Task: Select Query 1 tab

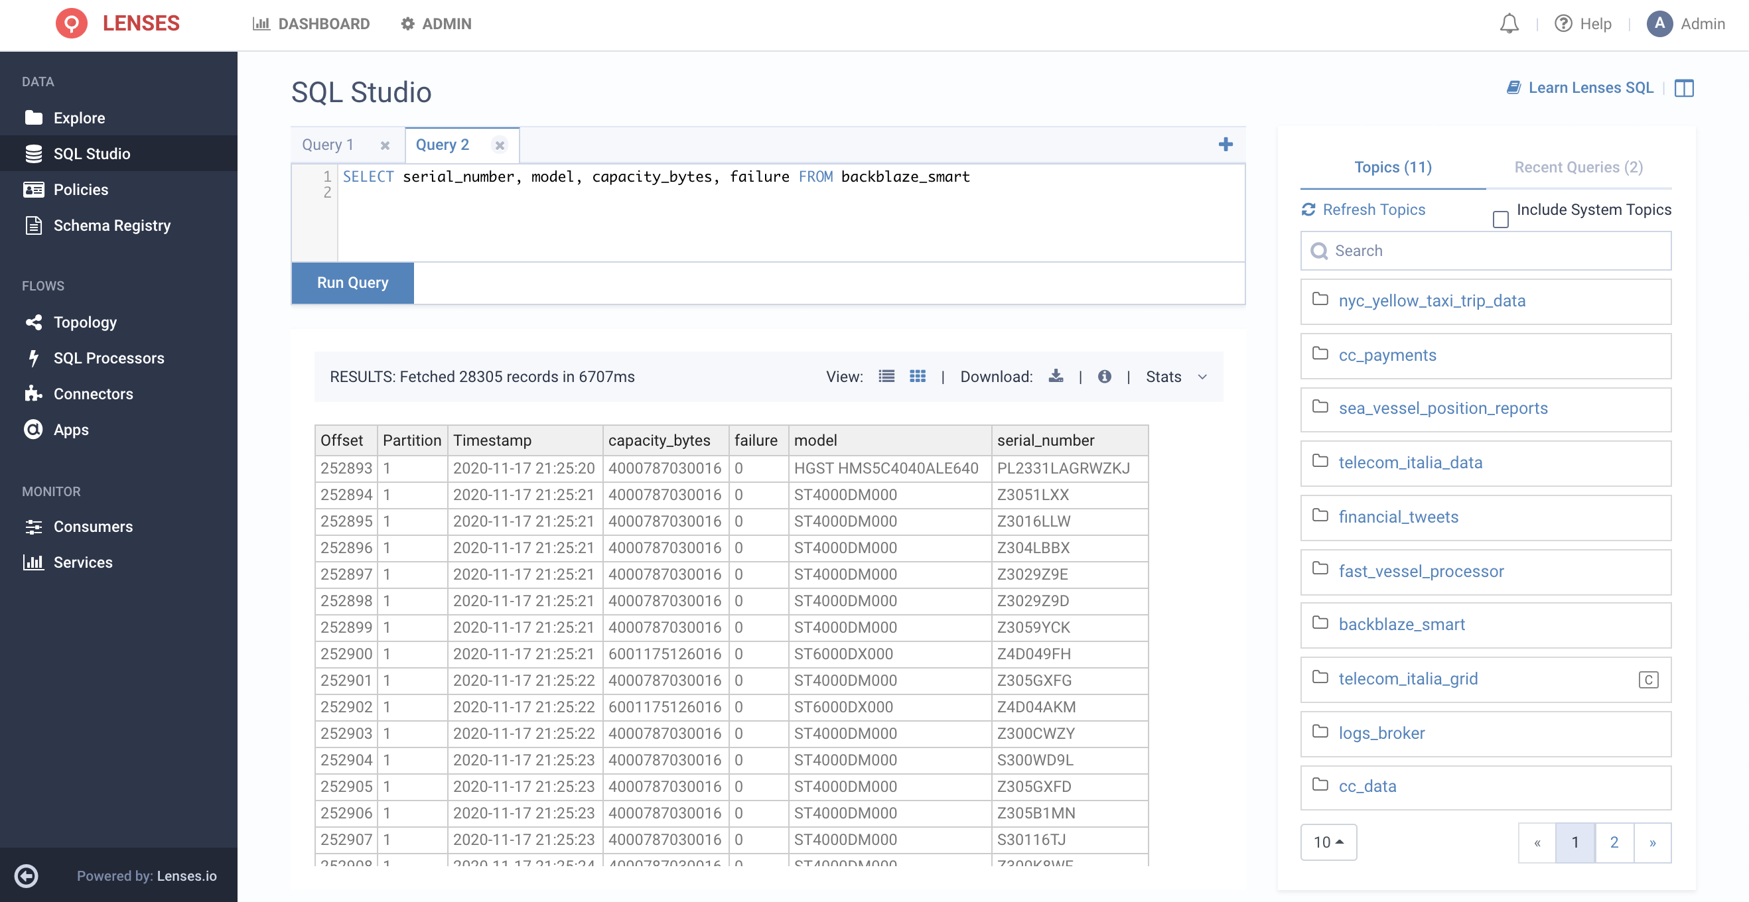Action: tap(328, 144)
